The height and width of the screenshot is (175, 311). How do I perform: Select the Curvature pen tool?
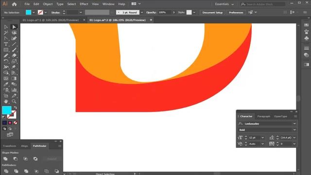(14, 38)
